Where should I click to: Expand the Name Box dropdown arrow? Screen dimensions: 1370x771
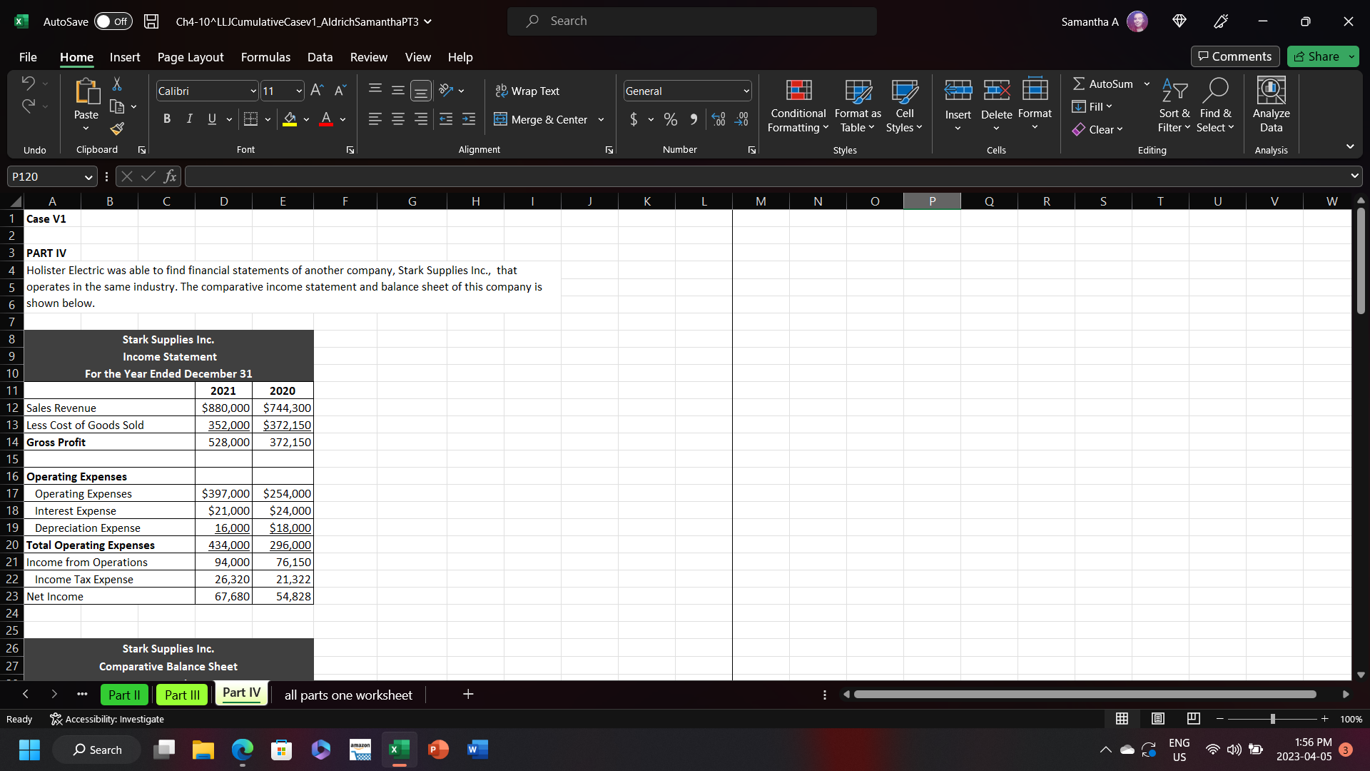tap(88, 177)
